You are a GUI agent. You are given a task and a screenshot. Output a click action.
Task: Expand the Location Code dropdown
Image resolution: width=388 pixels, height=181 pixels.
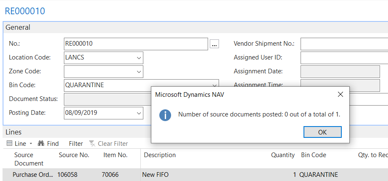(x=139, y=58)
